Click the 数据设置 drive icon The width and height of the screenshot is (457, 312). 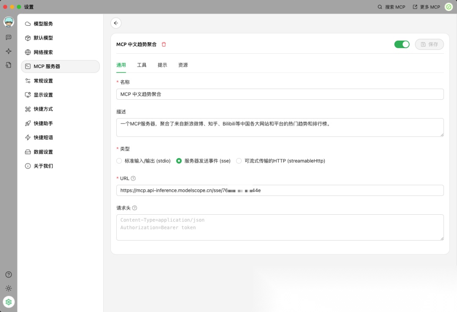point(28,152)
